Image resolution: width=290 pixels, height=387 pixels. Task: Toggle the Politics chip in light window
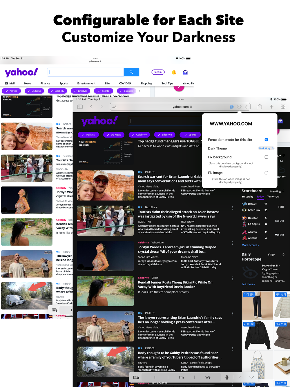tap(11, 91)
